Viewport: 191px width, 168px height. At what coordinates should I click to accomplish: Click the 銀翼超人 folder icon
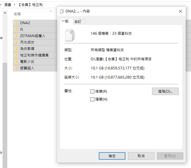click(16, 68)
